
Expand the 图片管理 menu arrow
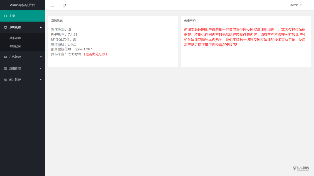coord(41,80)
